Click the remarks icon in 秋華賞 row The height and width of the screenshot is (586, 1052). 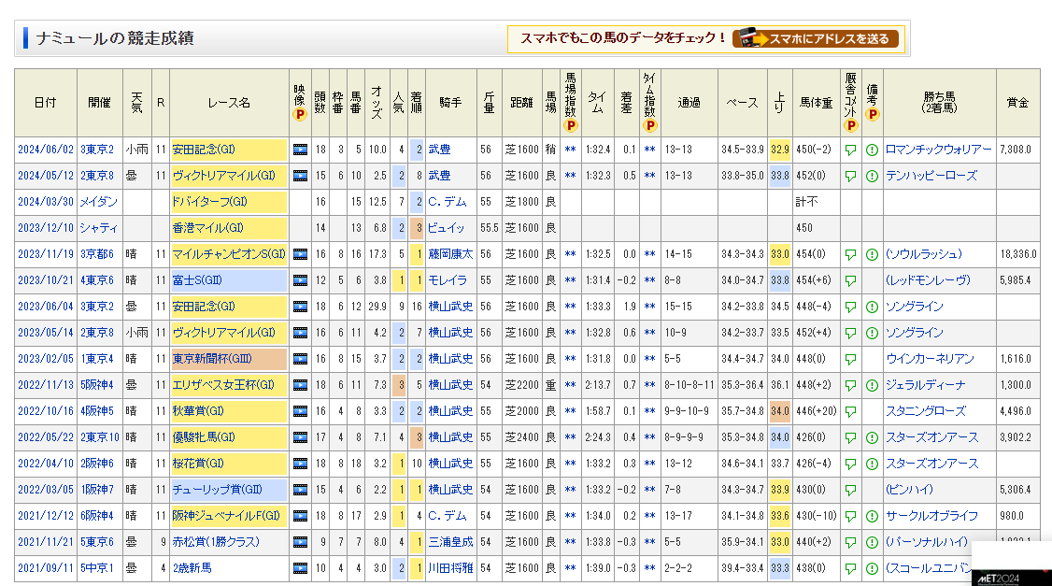click(871, 411)
